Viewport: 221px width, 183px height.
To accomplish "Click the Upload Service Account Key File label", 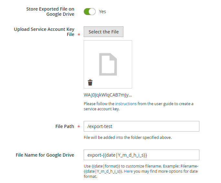I will point(44,32).
